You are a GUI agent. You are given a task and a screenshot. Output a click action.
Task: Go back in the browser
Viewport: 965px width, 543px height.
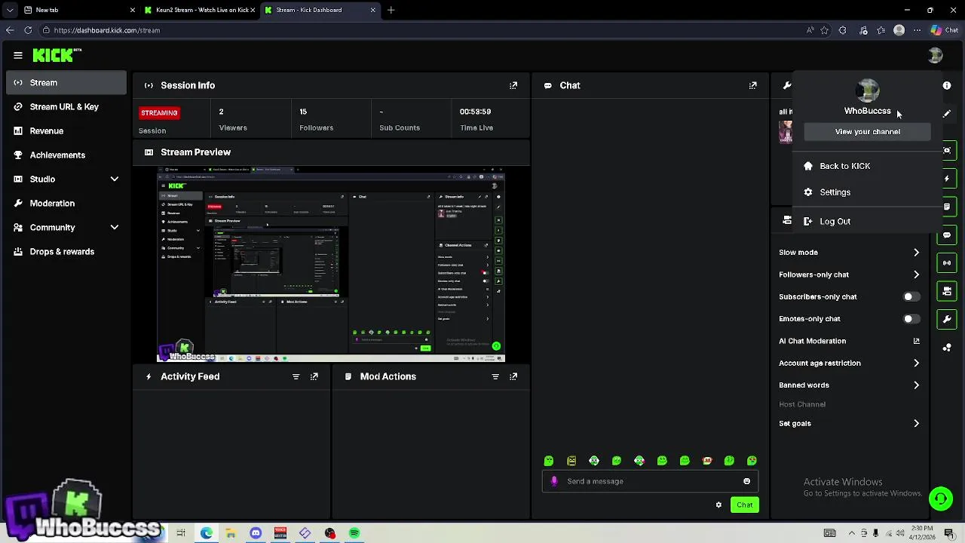tap(10, 30)
